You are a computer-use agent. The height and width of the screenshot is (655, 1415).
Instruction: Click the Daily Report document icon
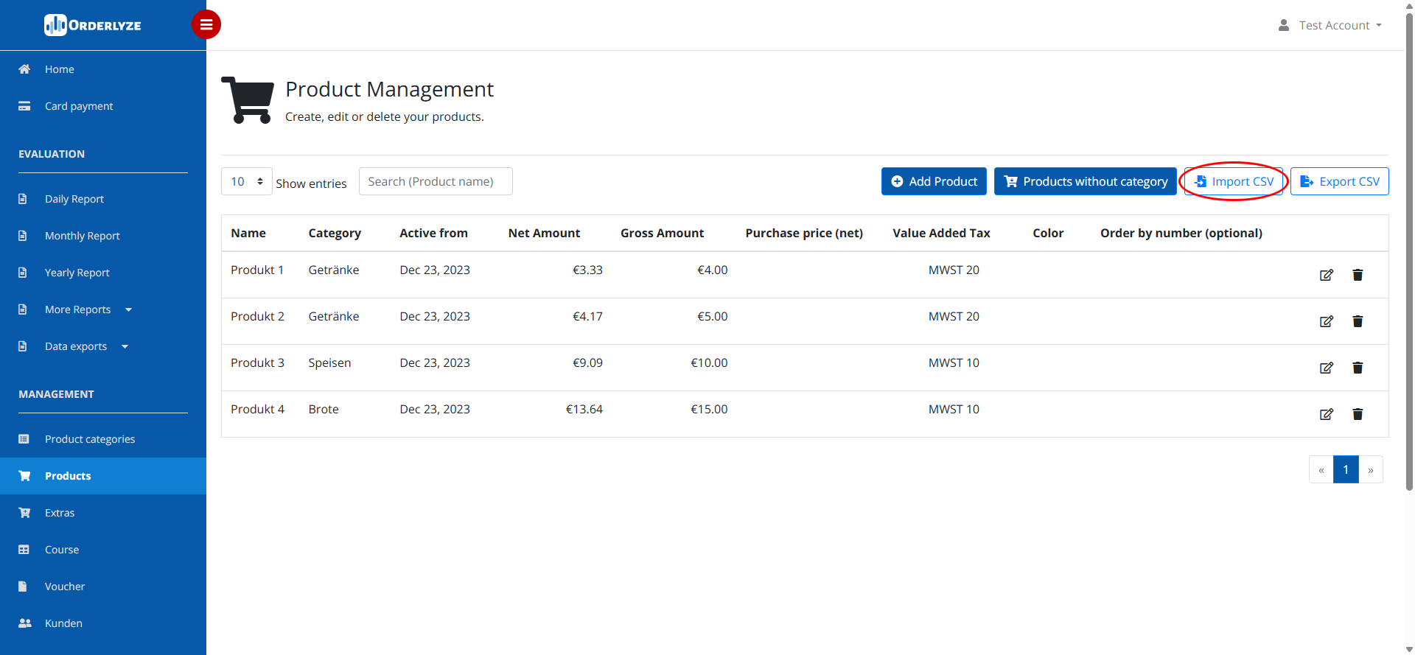pos(23,199)
